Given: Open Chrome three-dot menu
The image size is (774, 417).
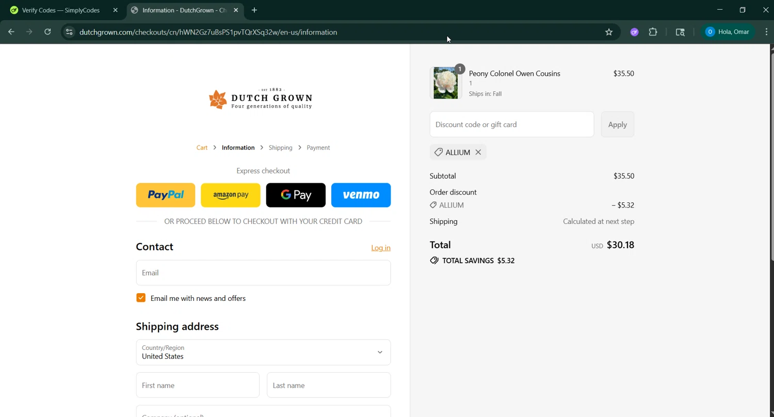Looking at the screenshot, I should click(766, 32).
